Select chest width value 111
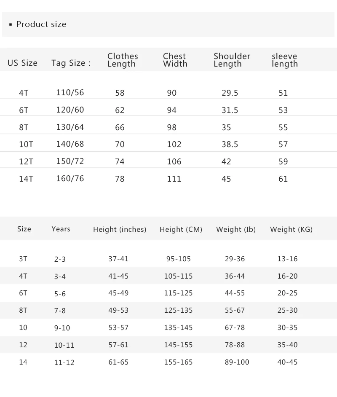The width and height of the screenshot is (337, 397). 174,179
